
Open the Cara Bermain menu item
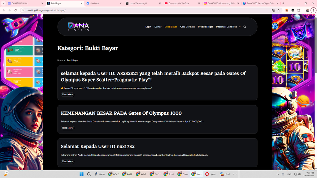(187, 27)
